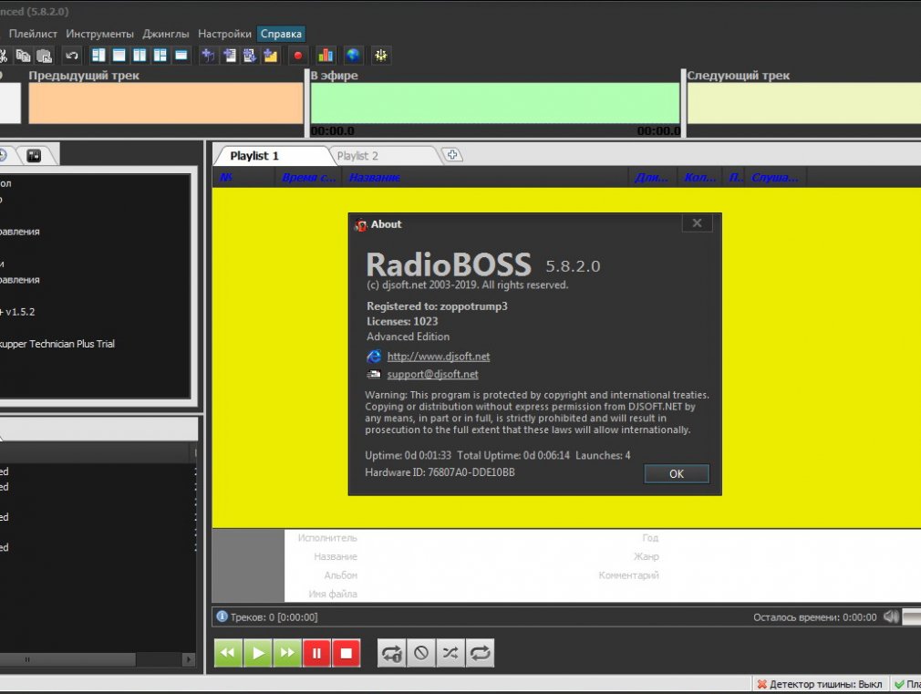Click the orange 'Предыдущий трек' panel

tap(166, 103)
